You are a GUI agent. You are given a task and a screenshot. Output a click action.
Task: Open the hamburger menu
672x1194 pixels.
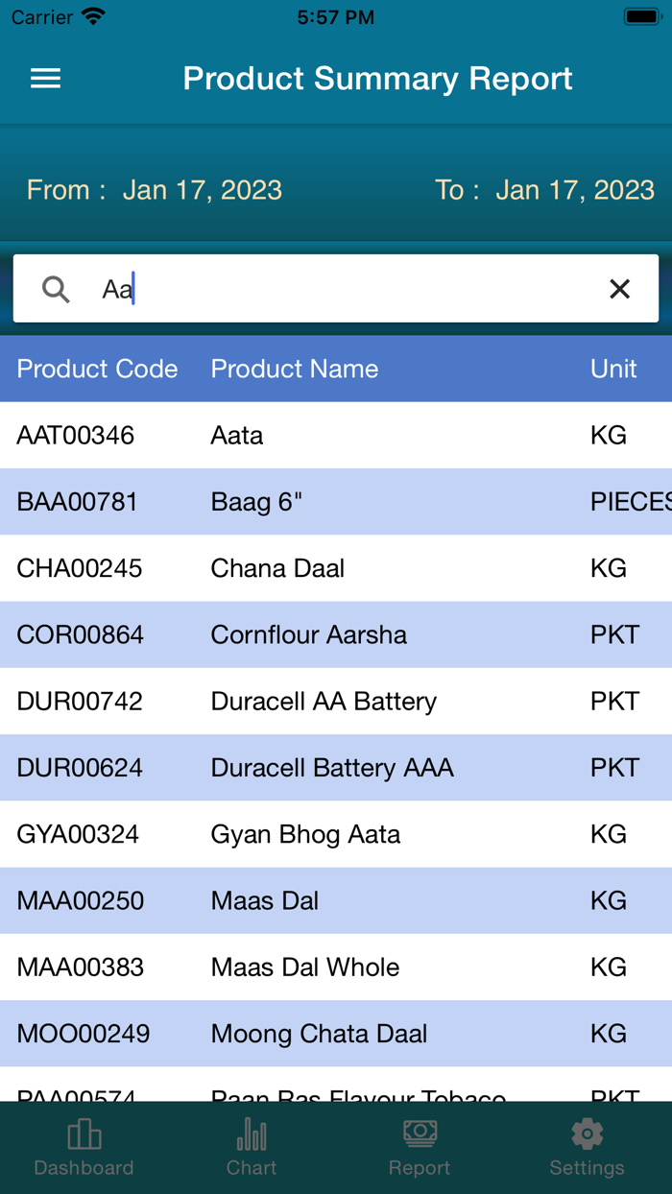(x=46, y=79)
